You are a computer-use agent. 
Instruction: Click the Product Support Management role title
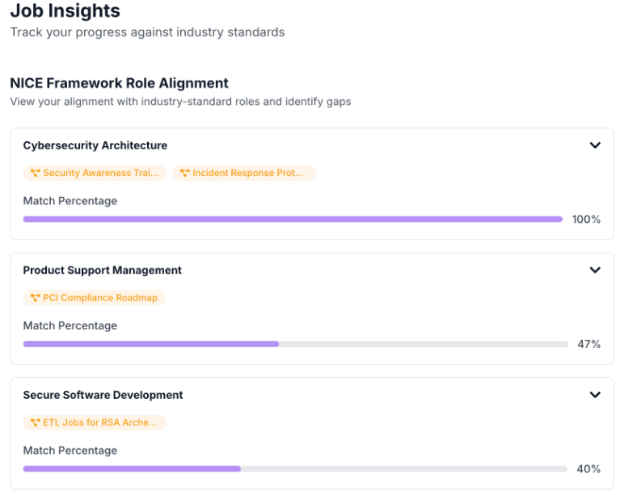[x=103, y=270]
